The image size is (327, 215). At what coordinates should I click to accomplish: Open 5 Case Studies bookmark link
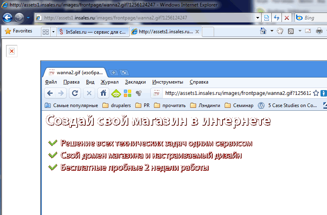(288, 105)
